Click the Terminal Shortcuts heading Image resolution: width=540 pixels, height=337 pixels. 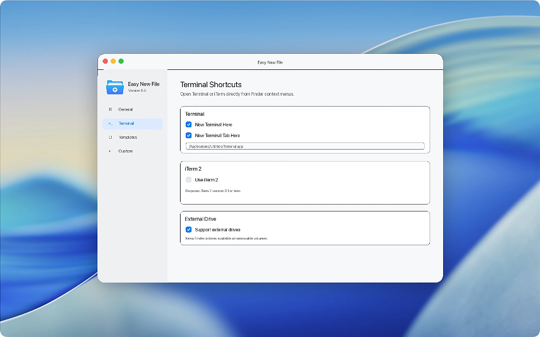(211, 85)
